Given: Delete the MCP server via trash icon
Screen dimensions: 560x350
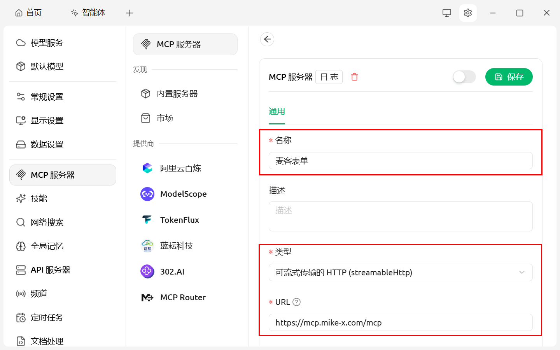Looking at the screenshot, I should [x=354, y=77].
